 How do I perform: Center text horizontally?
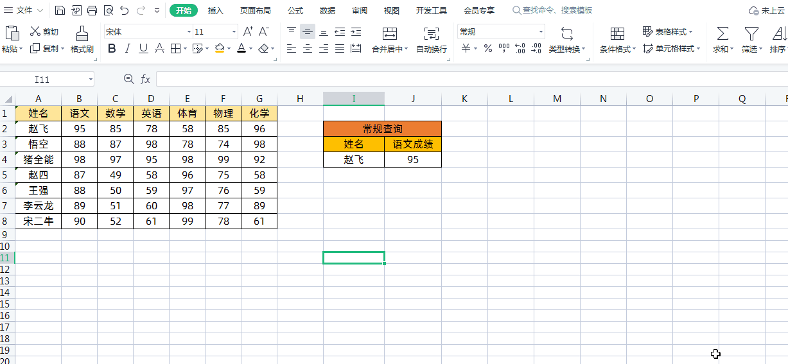[308, 48]
